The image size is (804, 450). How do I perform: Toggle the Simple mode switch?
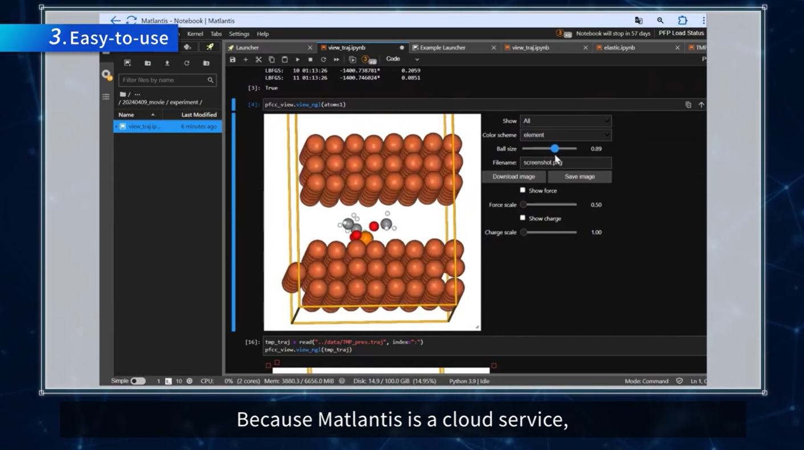tap(138, 381)
